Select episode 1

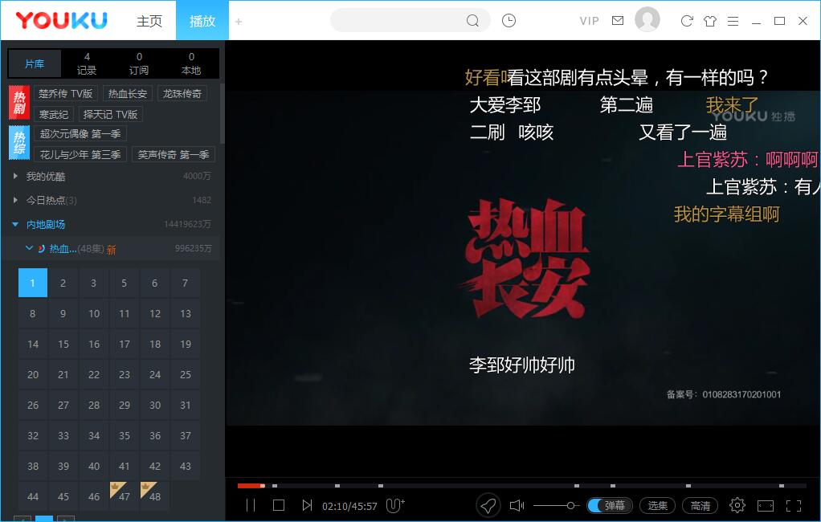[x=32, y=283]
